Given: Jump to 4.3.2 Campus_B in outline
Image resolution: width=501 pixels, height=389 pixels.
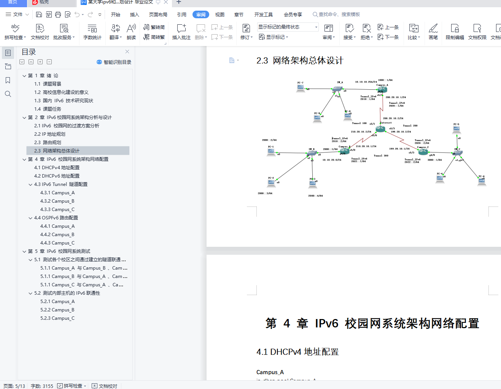Looking at the screenshot, I should click(x=57, y=201).
